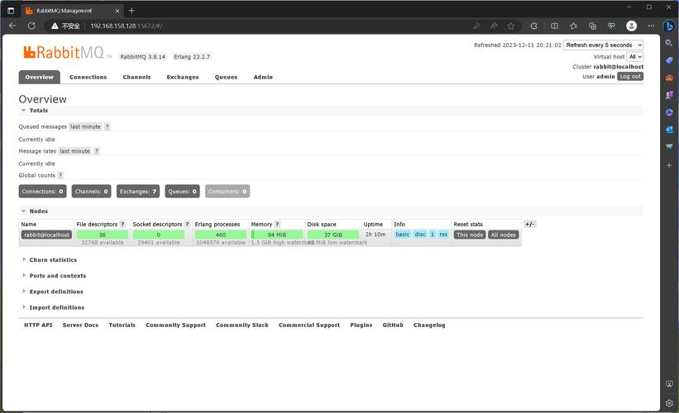
Task: Open GitHub footer link
Action: 393,325
